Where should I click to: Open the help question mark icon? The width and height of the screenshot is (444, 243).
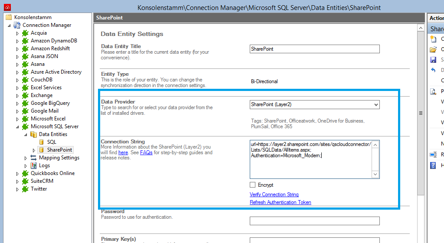[x=433, y=165]
